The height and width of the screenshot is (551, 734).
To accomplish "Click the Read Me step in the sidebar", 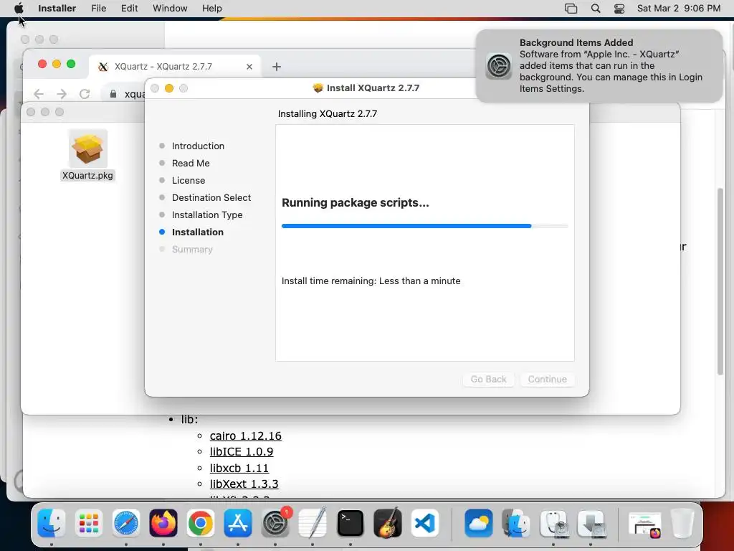I will 191,163.
